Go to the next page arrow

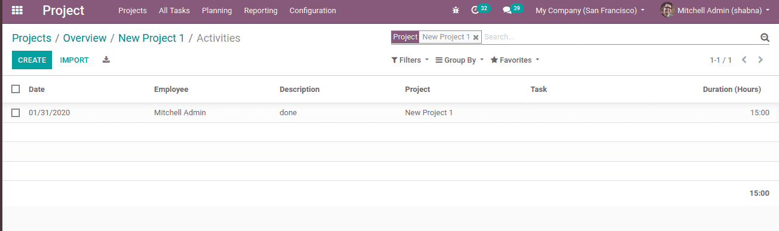click(760, 60)
